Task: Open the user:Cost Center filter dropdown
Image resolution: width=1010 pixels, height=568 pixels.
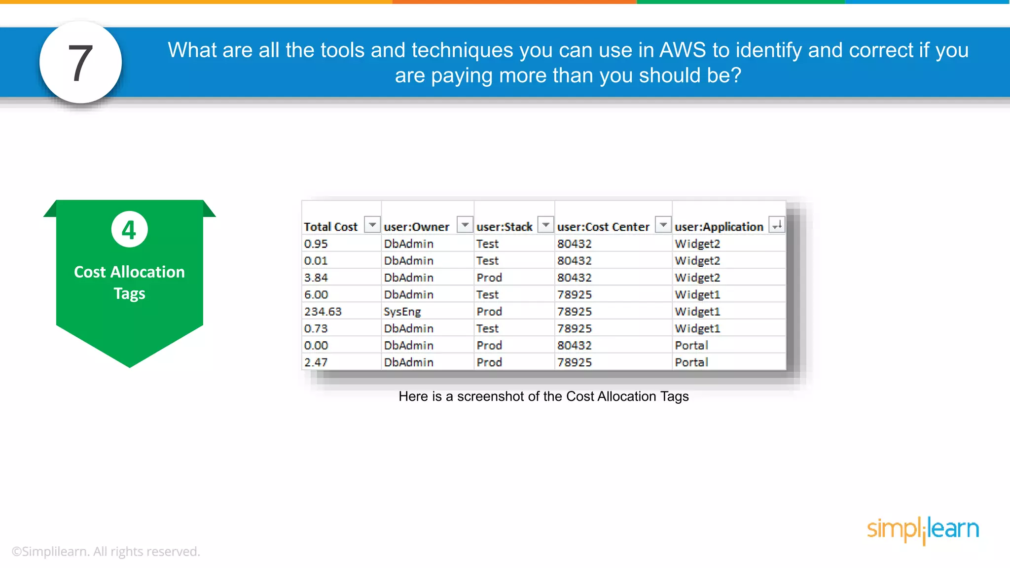Action: pyautogui.click(x=663, y=225)
